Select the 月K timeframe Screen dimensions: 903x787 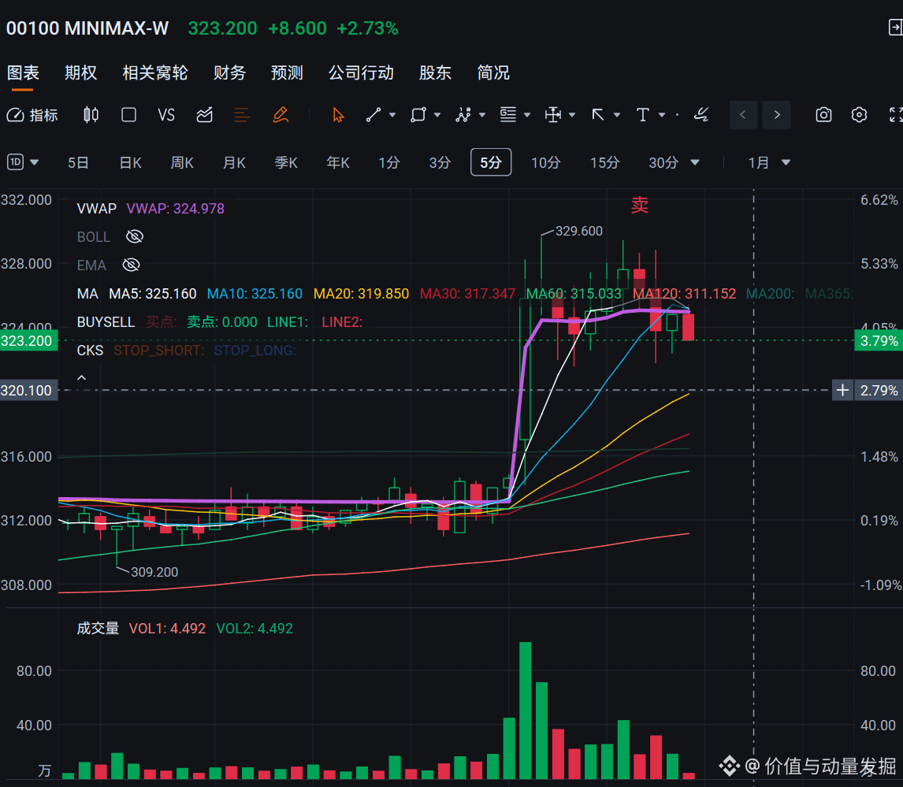(x=234, y=163)
